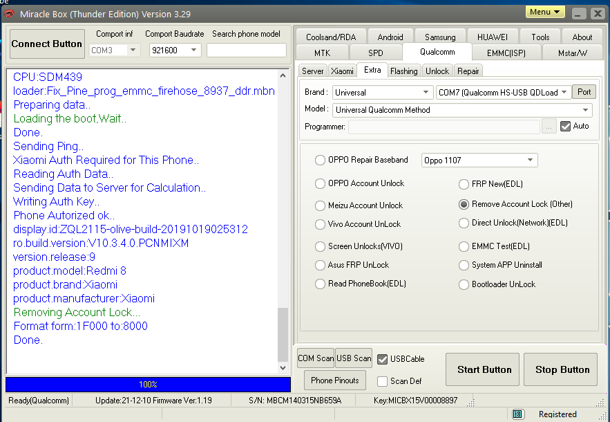610x422 pixels.
Task: Open the Model Universal Qualcomm Method dropdown
Action: point(462,110)
